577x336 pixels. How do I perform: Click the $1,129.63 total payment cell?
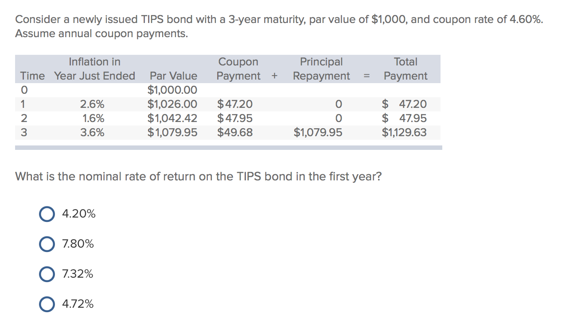[x=404, y=132]
